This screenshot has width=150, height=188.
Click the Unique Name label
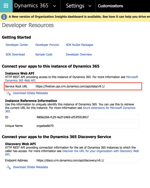pyautogui.click(x=14, y=126)
